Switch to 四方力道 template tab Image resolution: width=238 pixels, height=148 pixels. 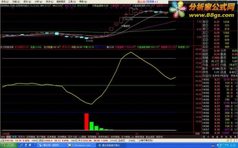click(72, 137)
